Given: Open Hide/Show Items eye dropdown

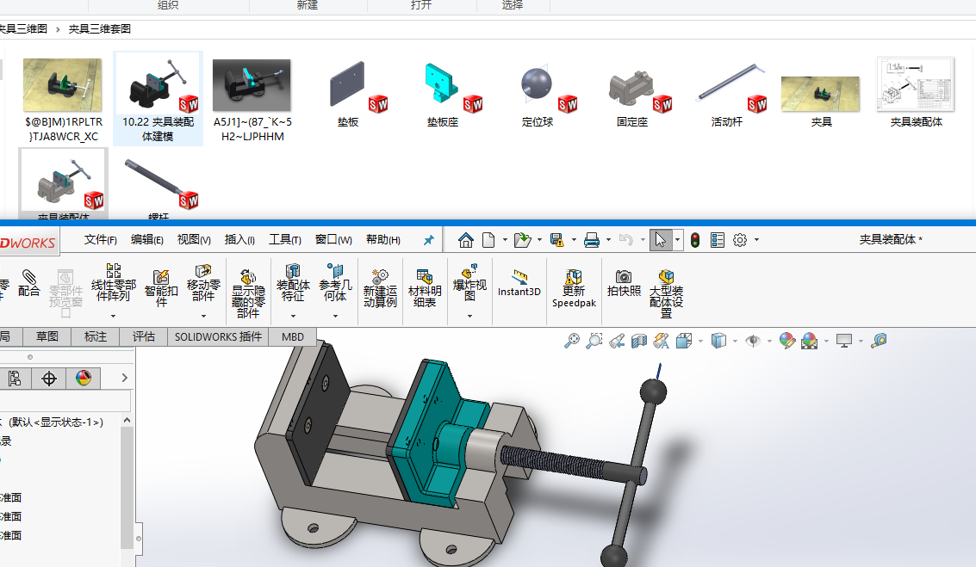Looking at the screenshot, I should click(769, 341).
